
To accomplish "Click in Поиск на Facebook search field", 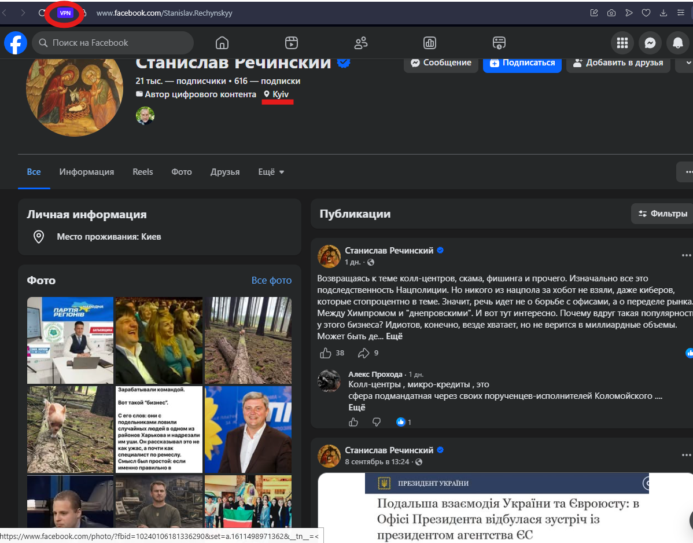I will point(113,43).
